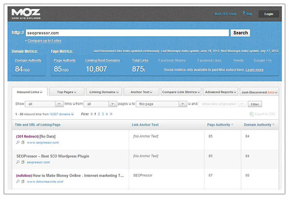This screenshot has height=198, width=289.
Task: Go to results page 3
Action: [103, 114]
